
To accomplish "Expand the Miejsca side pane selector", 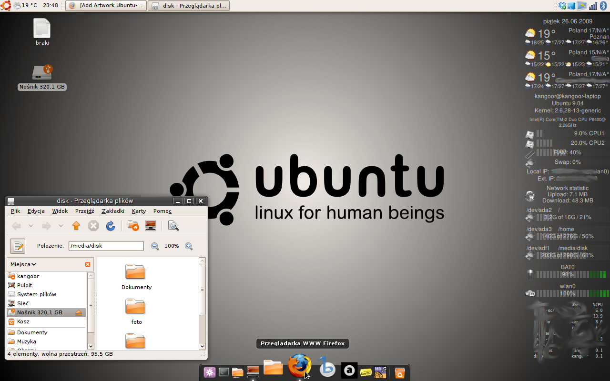I will point(23,264).
